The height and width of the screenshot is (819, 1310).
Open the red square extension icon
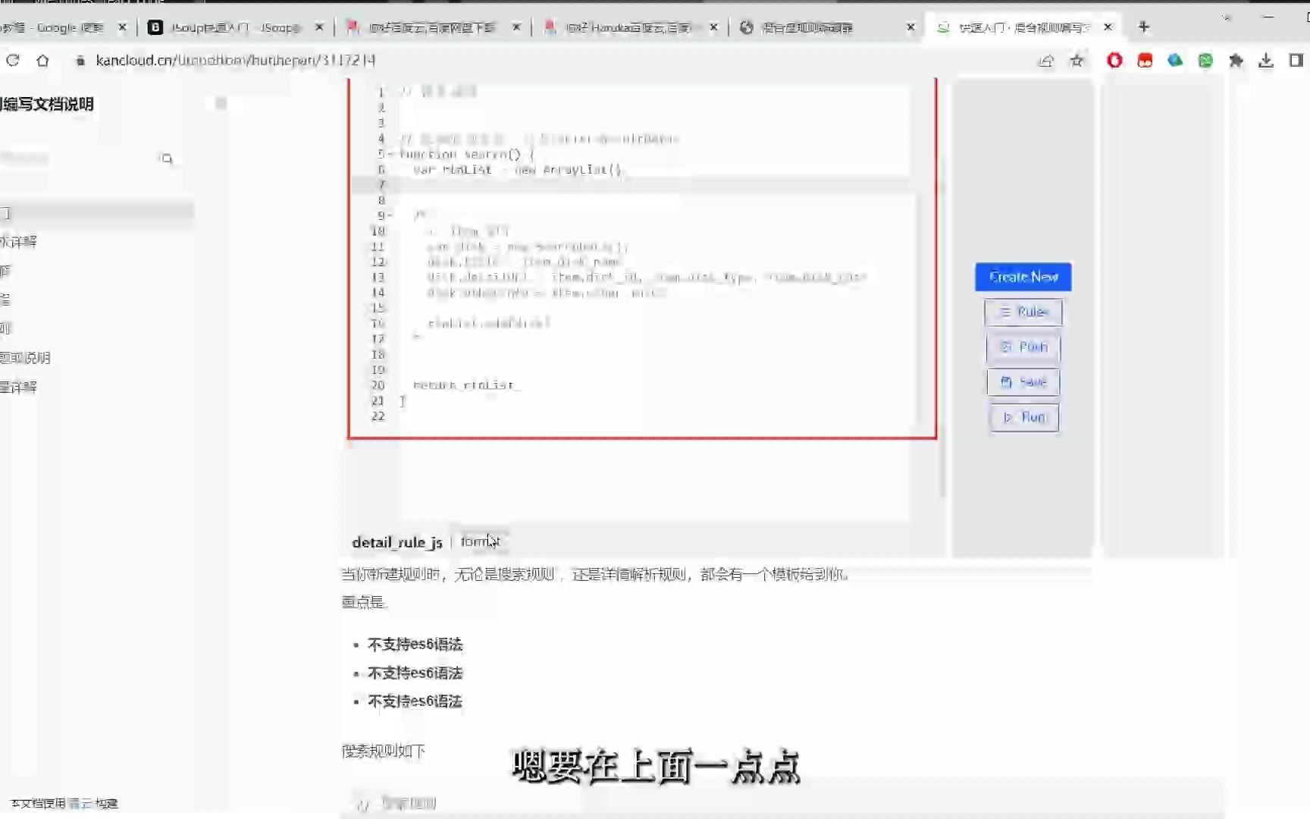click(1145, 61)
